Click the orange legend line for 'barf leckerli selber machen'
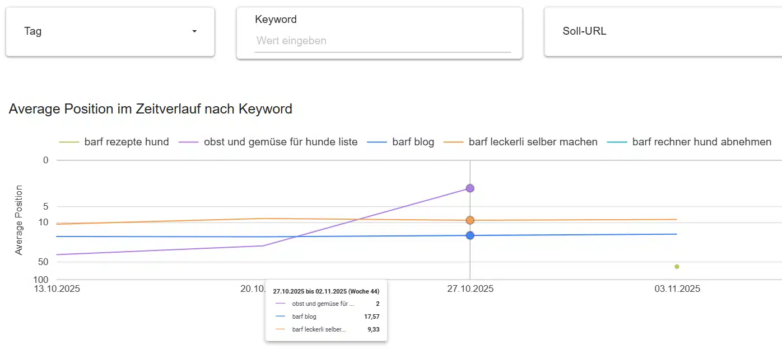The image size is (782, 350). [453, 141]
